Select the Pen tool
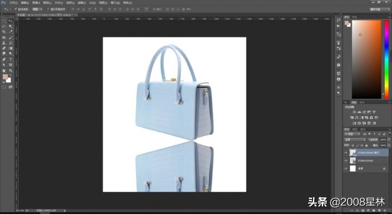The width and height of the screenshot is (392, 214). [x=4, y=59]
